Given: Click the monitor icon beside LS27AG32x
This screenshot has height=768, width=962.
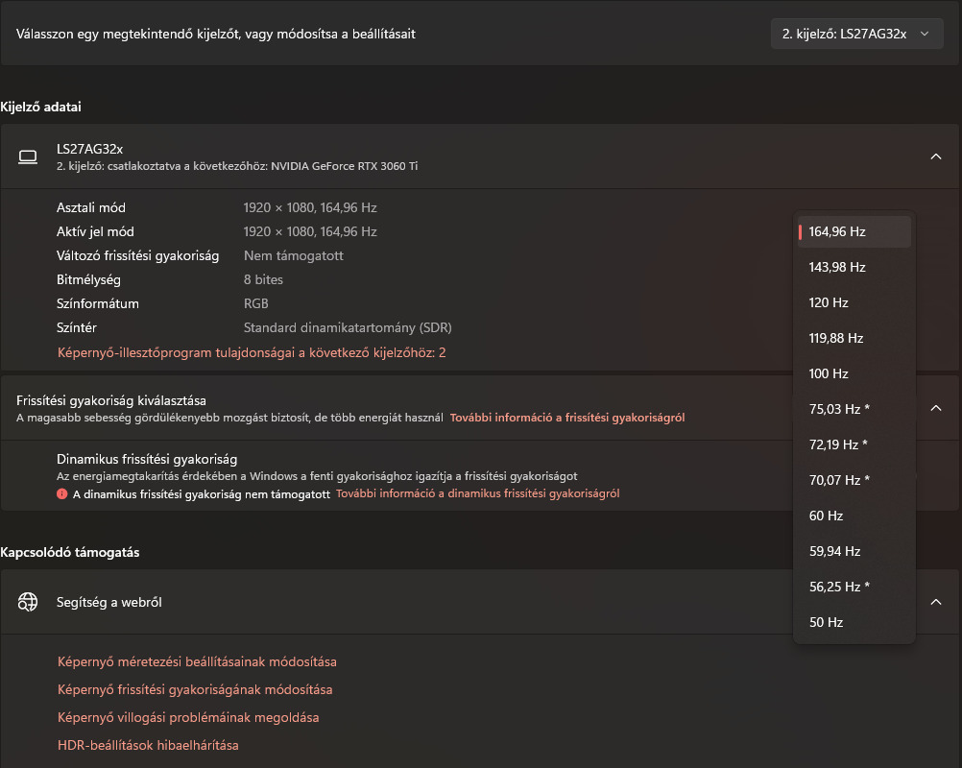Looking at the screenshot, I should tap(28, 156).
